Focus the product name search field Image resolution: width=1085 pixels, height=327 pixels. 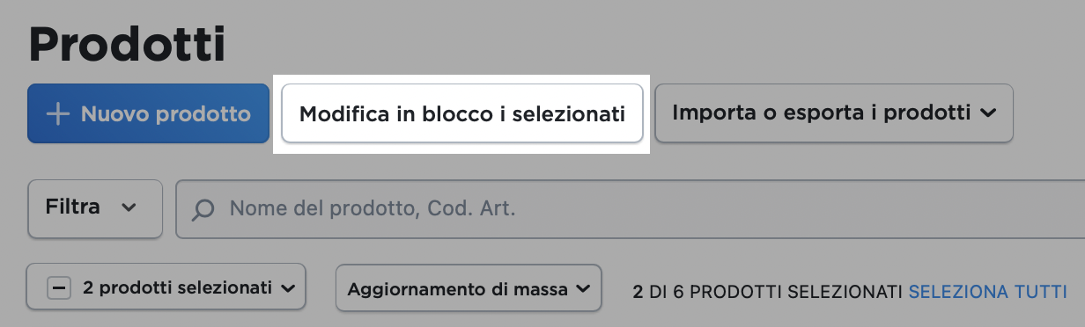tap(631, 208)
